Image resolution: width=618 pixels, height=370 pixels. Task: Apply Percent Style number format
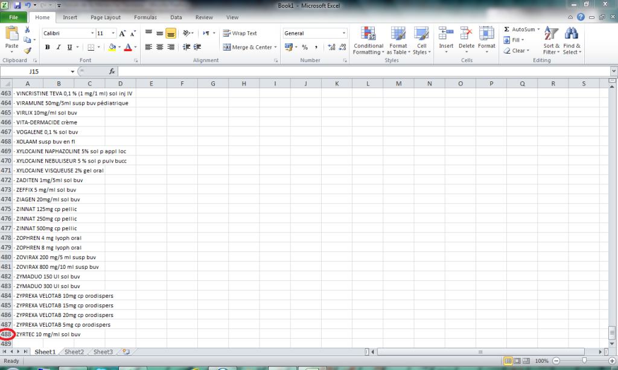305,47
